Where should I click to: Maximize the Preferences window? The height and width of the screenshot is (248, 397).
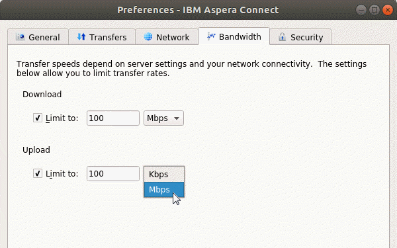(375, 10)
